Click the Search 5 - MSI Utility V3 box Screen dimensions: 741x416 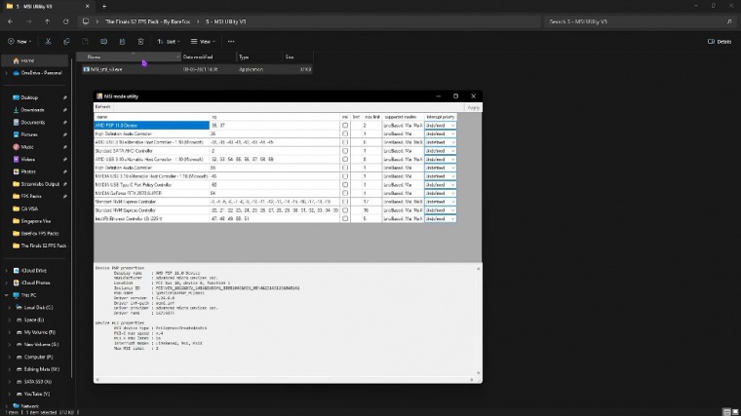pos(634,20)
